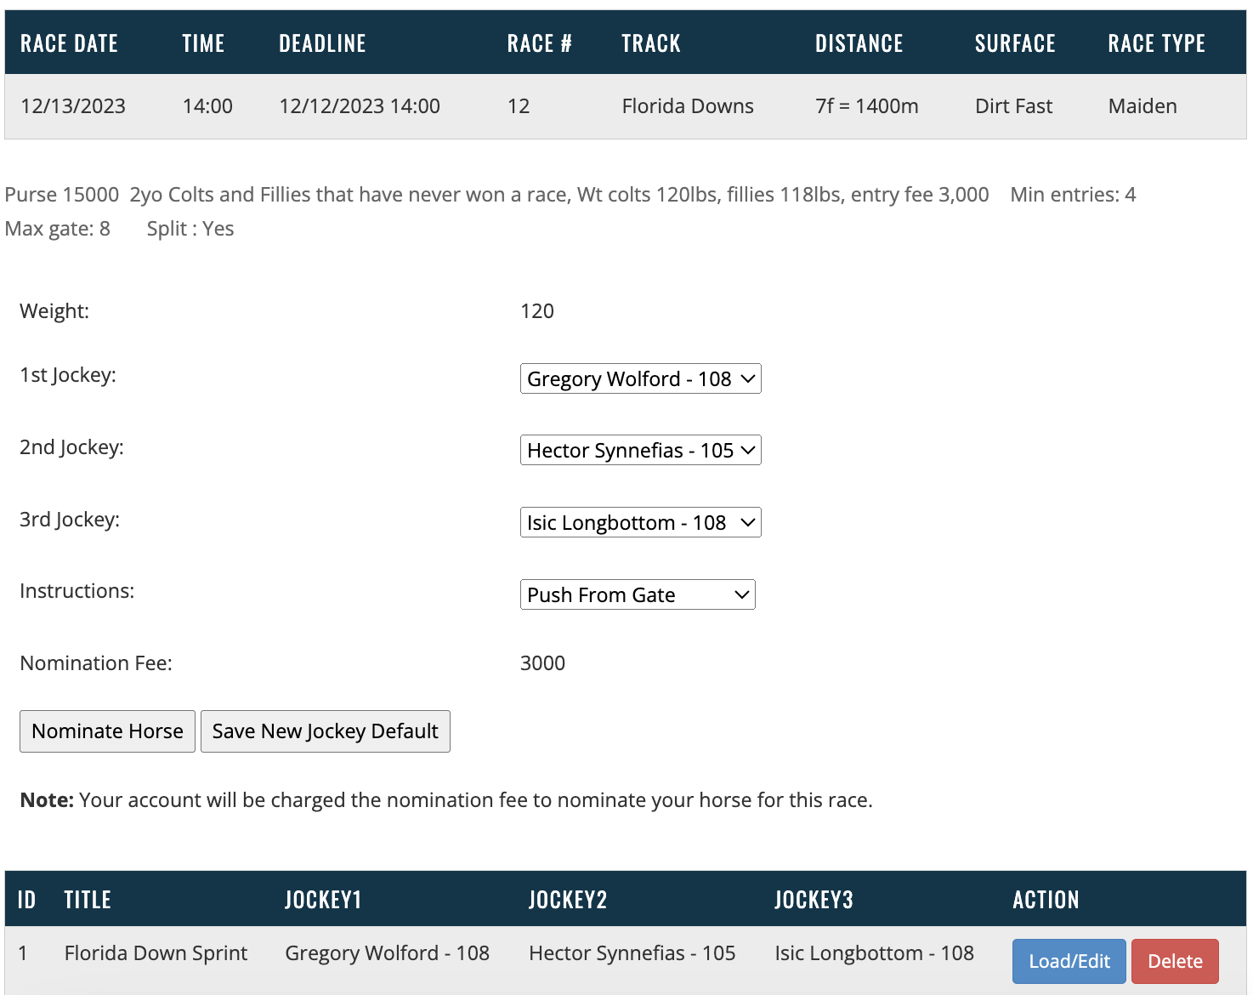
Task: Delete the Florida Down Sprint preset
Action: pyautogui.click(x=1175, y=961)
